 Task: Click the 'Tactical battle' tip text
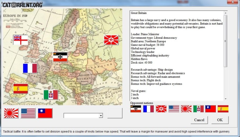[x=116, y=132]
